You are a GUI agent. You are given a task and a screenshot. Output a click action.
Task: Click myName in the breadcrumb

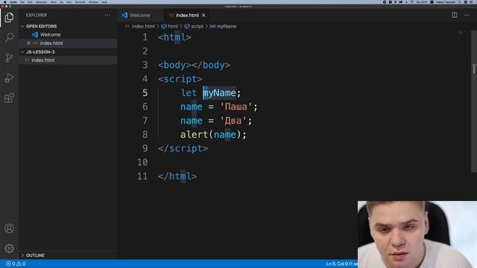tap(227, 27)
